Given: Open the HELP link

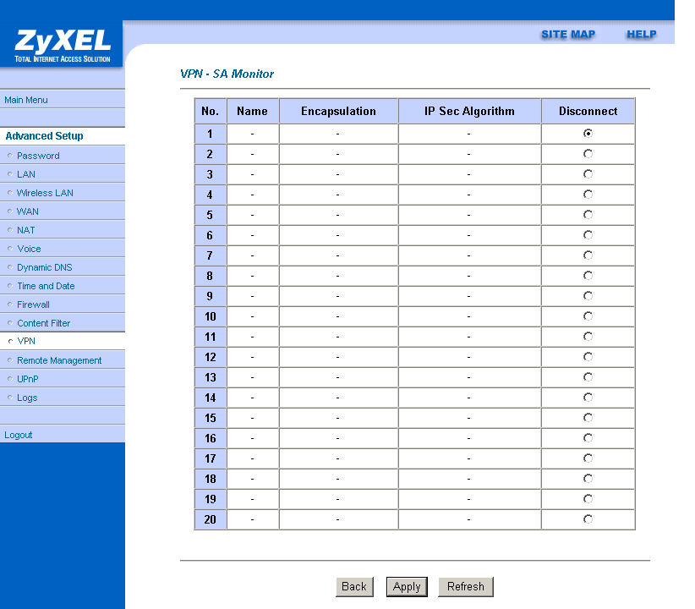Looking at the screenshot, I should pos(641,34).
